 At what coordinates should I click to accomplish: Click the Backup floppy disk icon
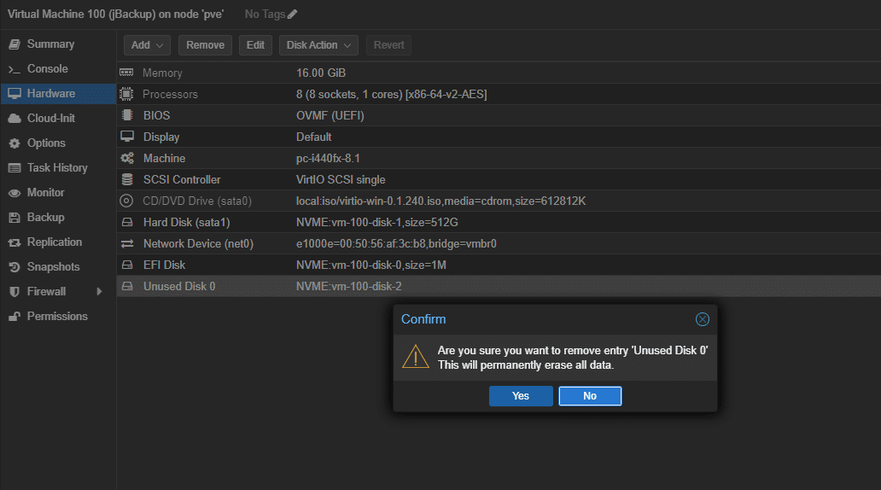pyautogui.click(x=15, y=218)
